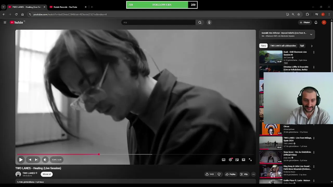Select the Tümü filter chip

pyautogui.click(x=263, y=46)
